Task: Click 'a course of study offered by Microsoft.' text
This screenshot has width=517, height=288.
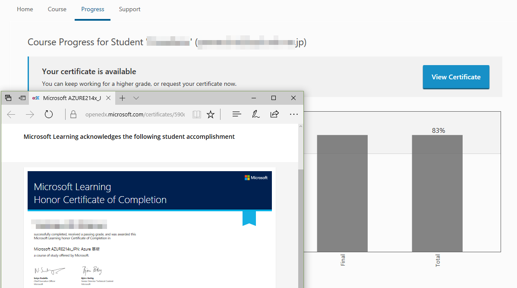Action: click(61, 255)
